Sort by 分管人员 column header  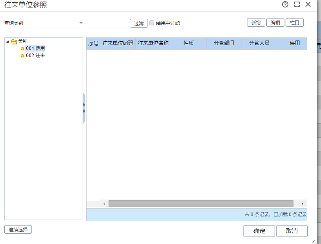pos(259,43)
